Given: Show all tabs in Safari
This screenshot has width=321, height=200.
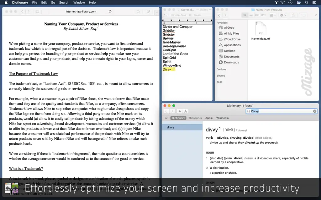Looking at the screenshot, I should [x=148, y=12].
